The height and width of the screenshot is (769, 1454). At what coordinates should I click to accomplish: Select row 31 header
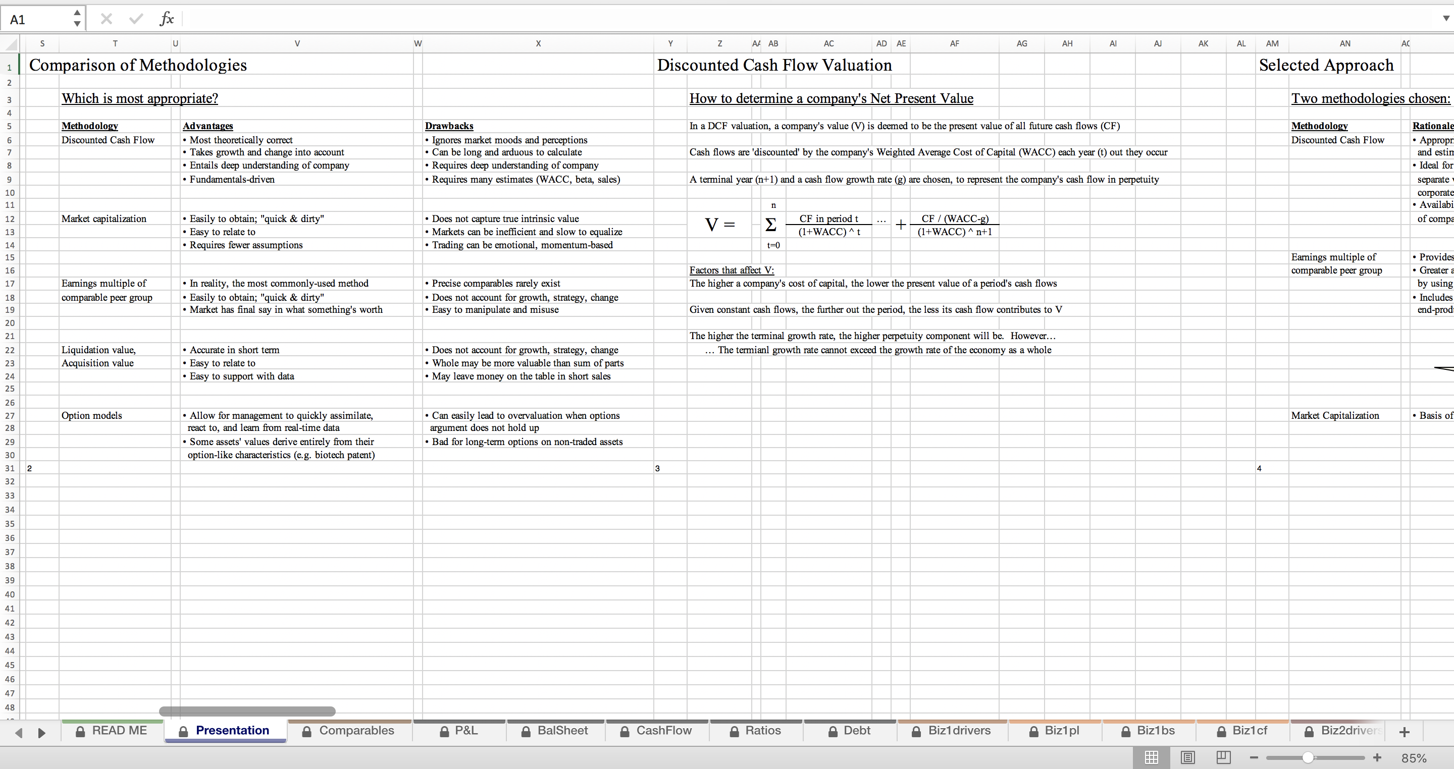click(10, 468)
